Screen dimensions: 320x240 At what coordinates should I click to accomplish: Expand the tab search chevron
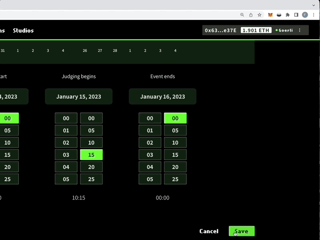[314, 5]
